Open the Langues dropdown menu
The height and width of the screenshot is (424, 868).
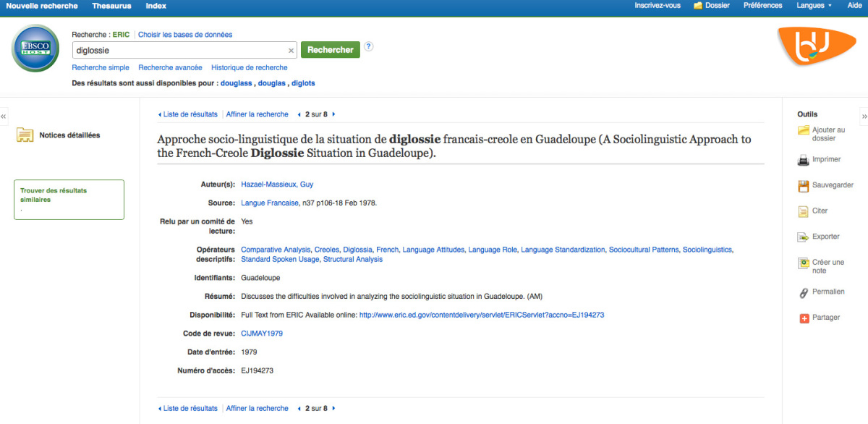(814, 6)
